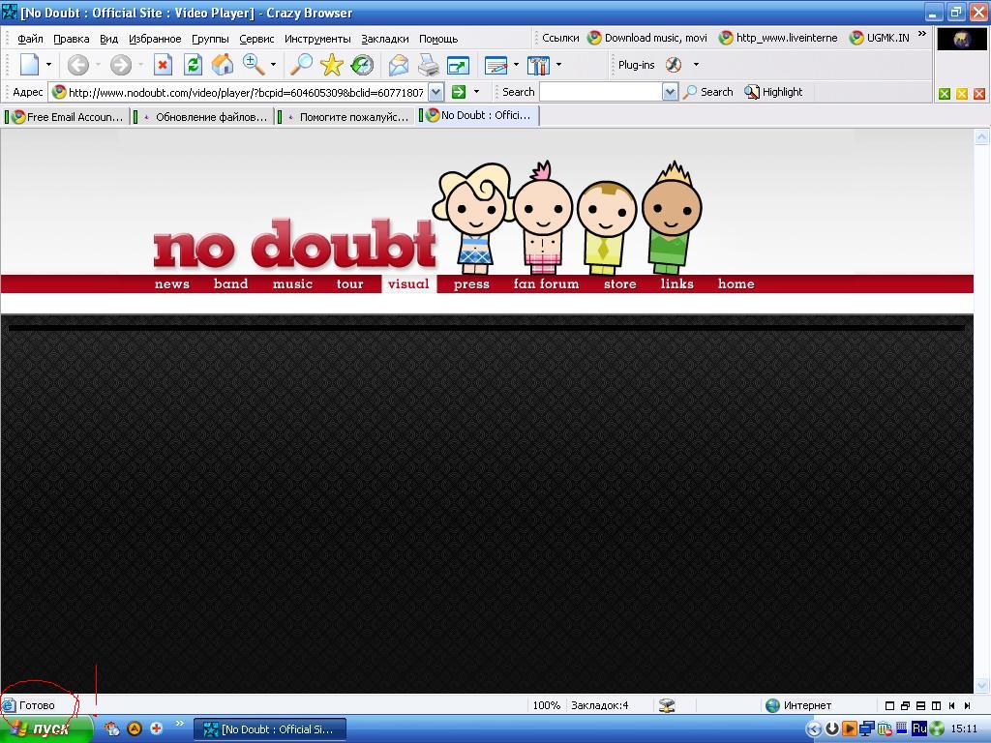
Task: Click the tools icon in toolbar
Action: [538, 65]
